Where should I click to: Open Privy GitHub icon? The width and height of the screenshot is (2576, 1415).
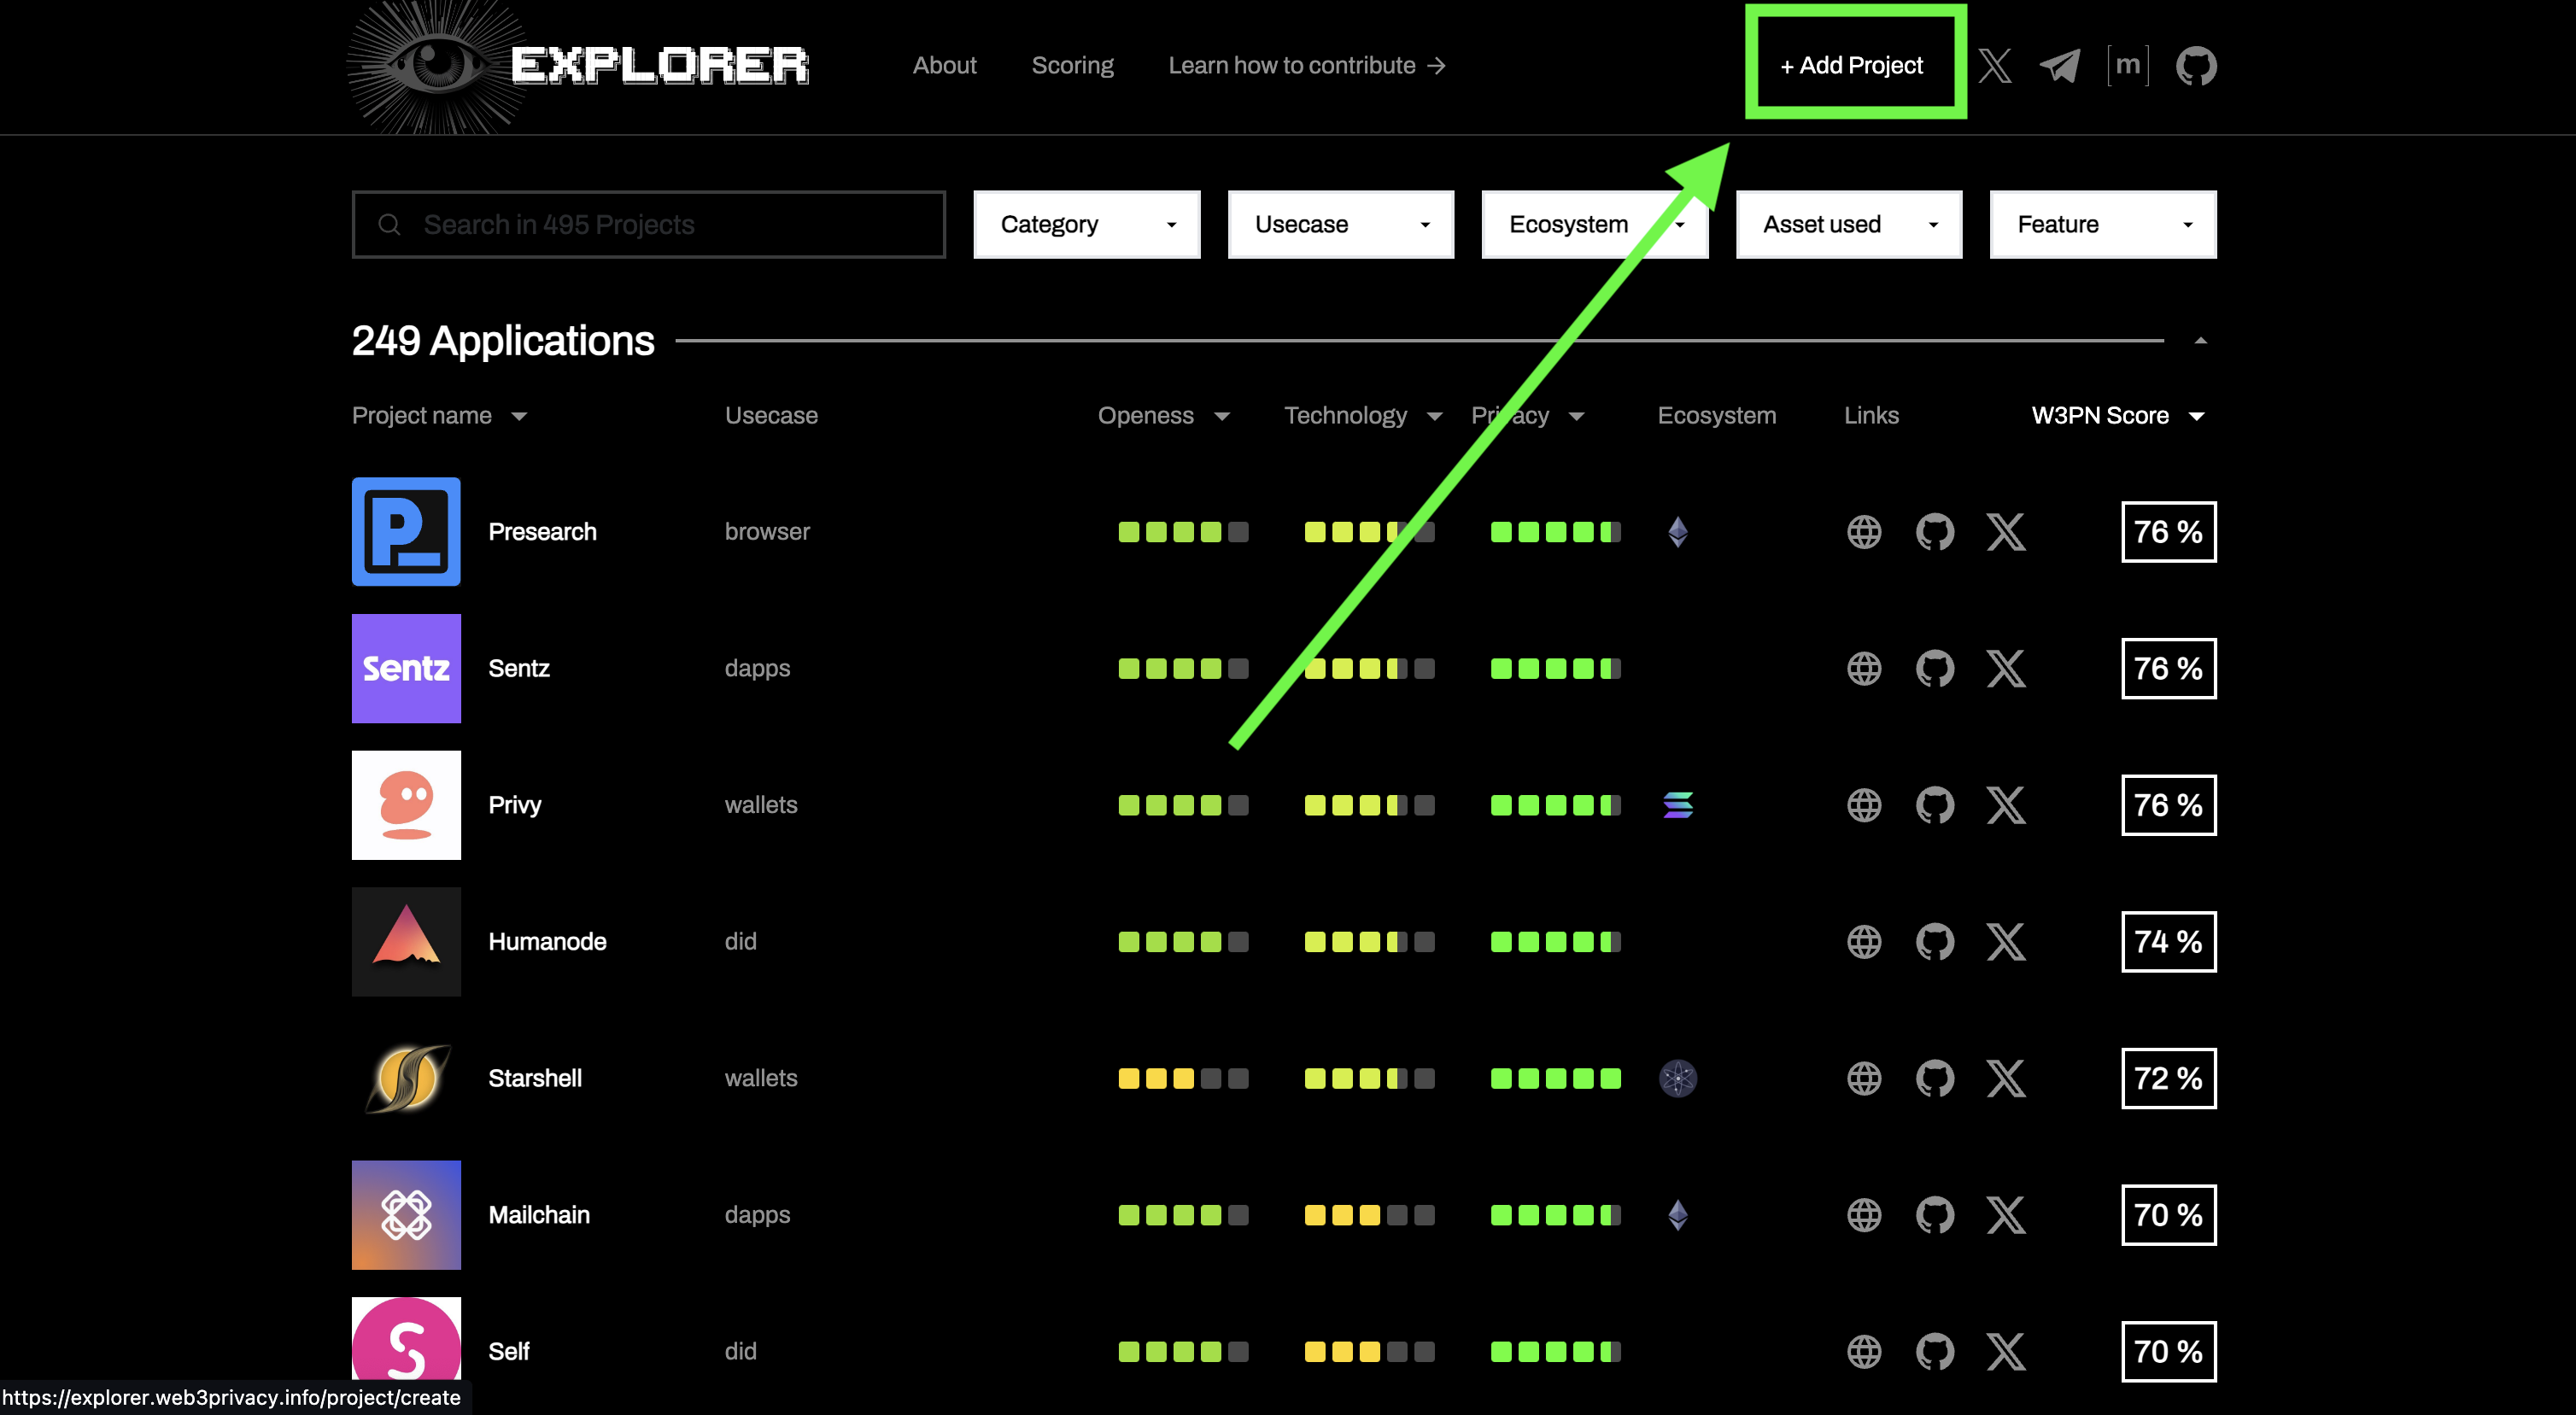[x=1935, y=805]
